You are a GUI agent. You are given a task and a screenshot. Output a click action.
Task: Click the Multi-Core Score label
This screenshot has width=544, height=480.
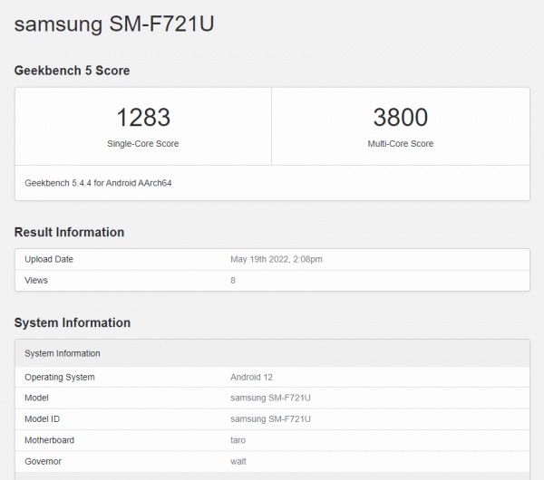[x=401, y=143]
